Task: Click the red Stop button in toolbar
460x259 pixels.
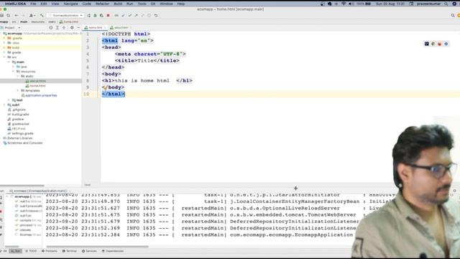Action: pyautogui.click(x=108, y=15)
